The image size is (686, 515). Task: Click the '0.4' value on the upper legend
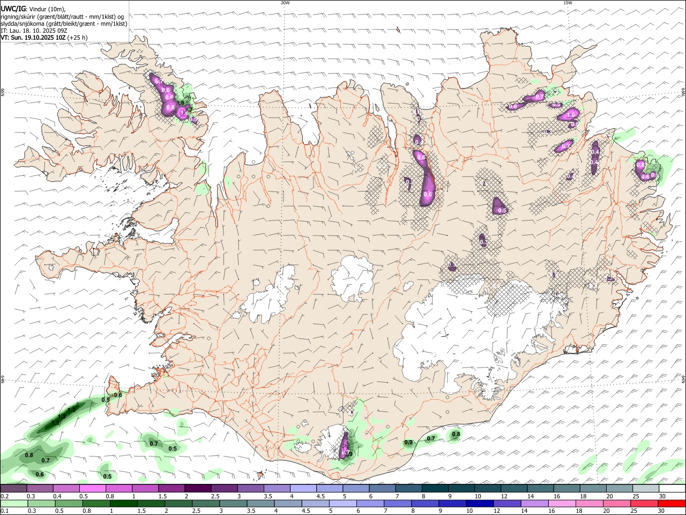tap(57, 496)
